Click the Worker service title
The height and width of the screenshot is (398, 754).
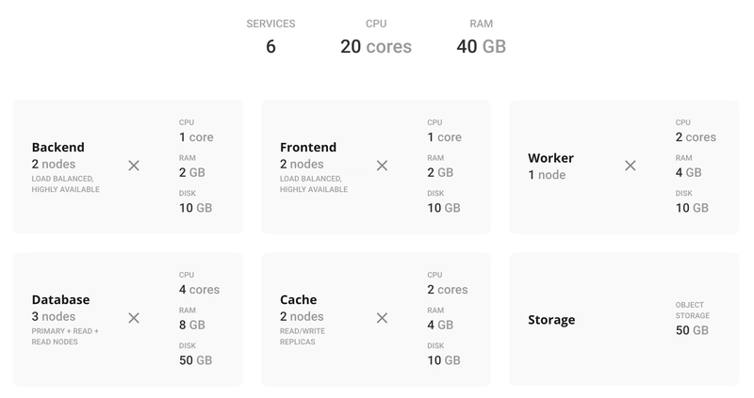click(x=550, y=158)
